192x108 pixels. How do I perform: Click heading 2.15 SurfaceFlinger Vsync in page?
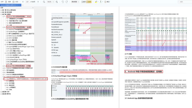click(64, 76)
